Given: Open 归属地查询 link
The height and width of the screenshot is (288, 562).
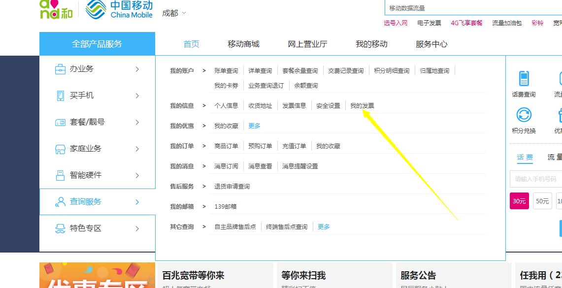Looking at the screenshot, I should tap(435, 71).
